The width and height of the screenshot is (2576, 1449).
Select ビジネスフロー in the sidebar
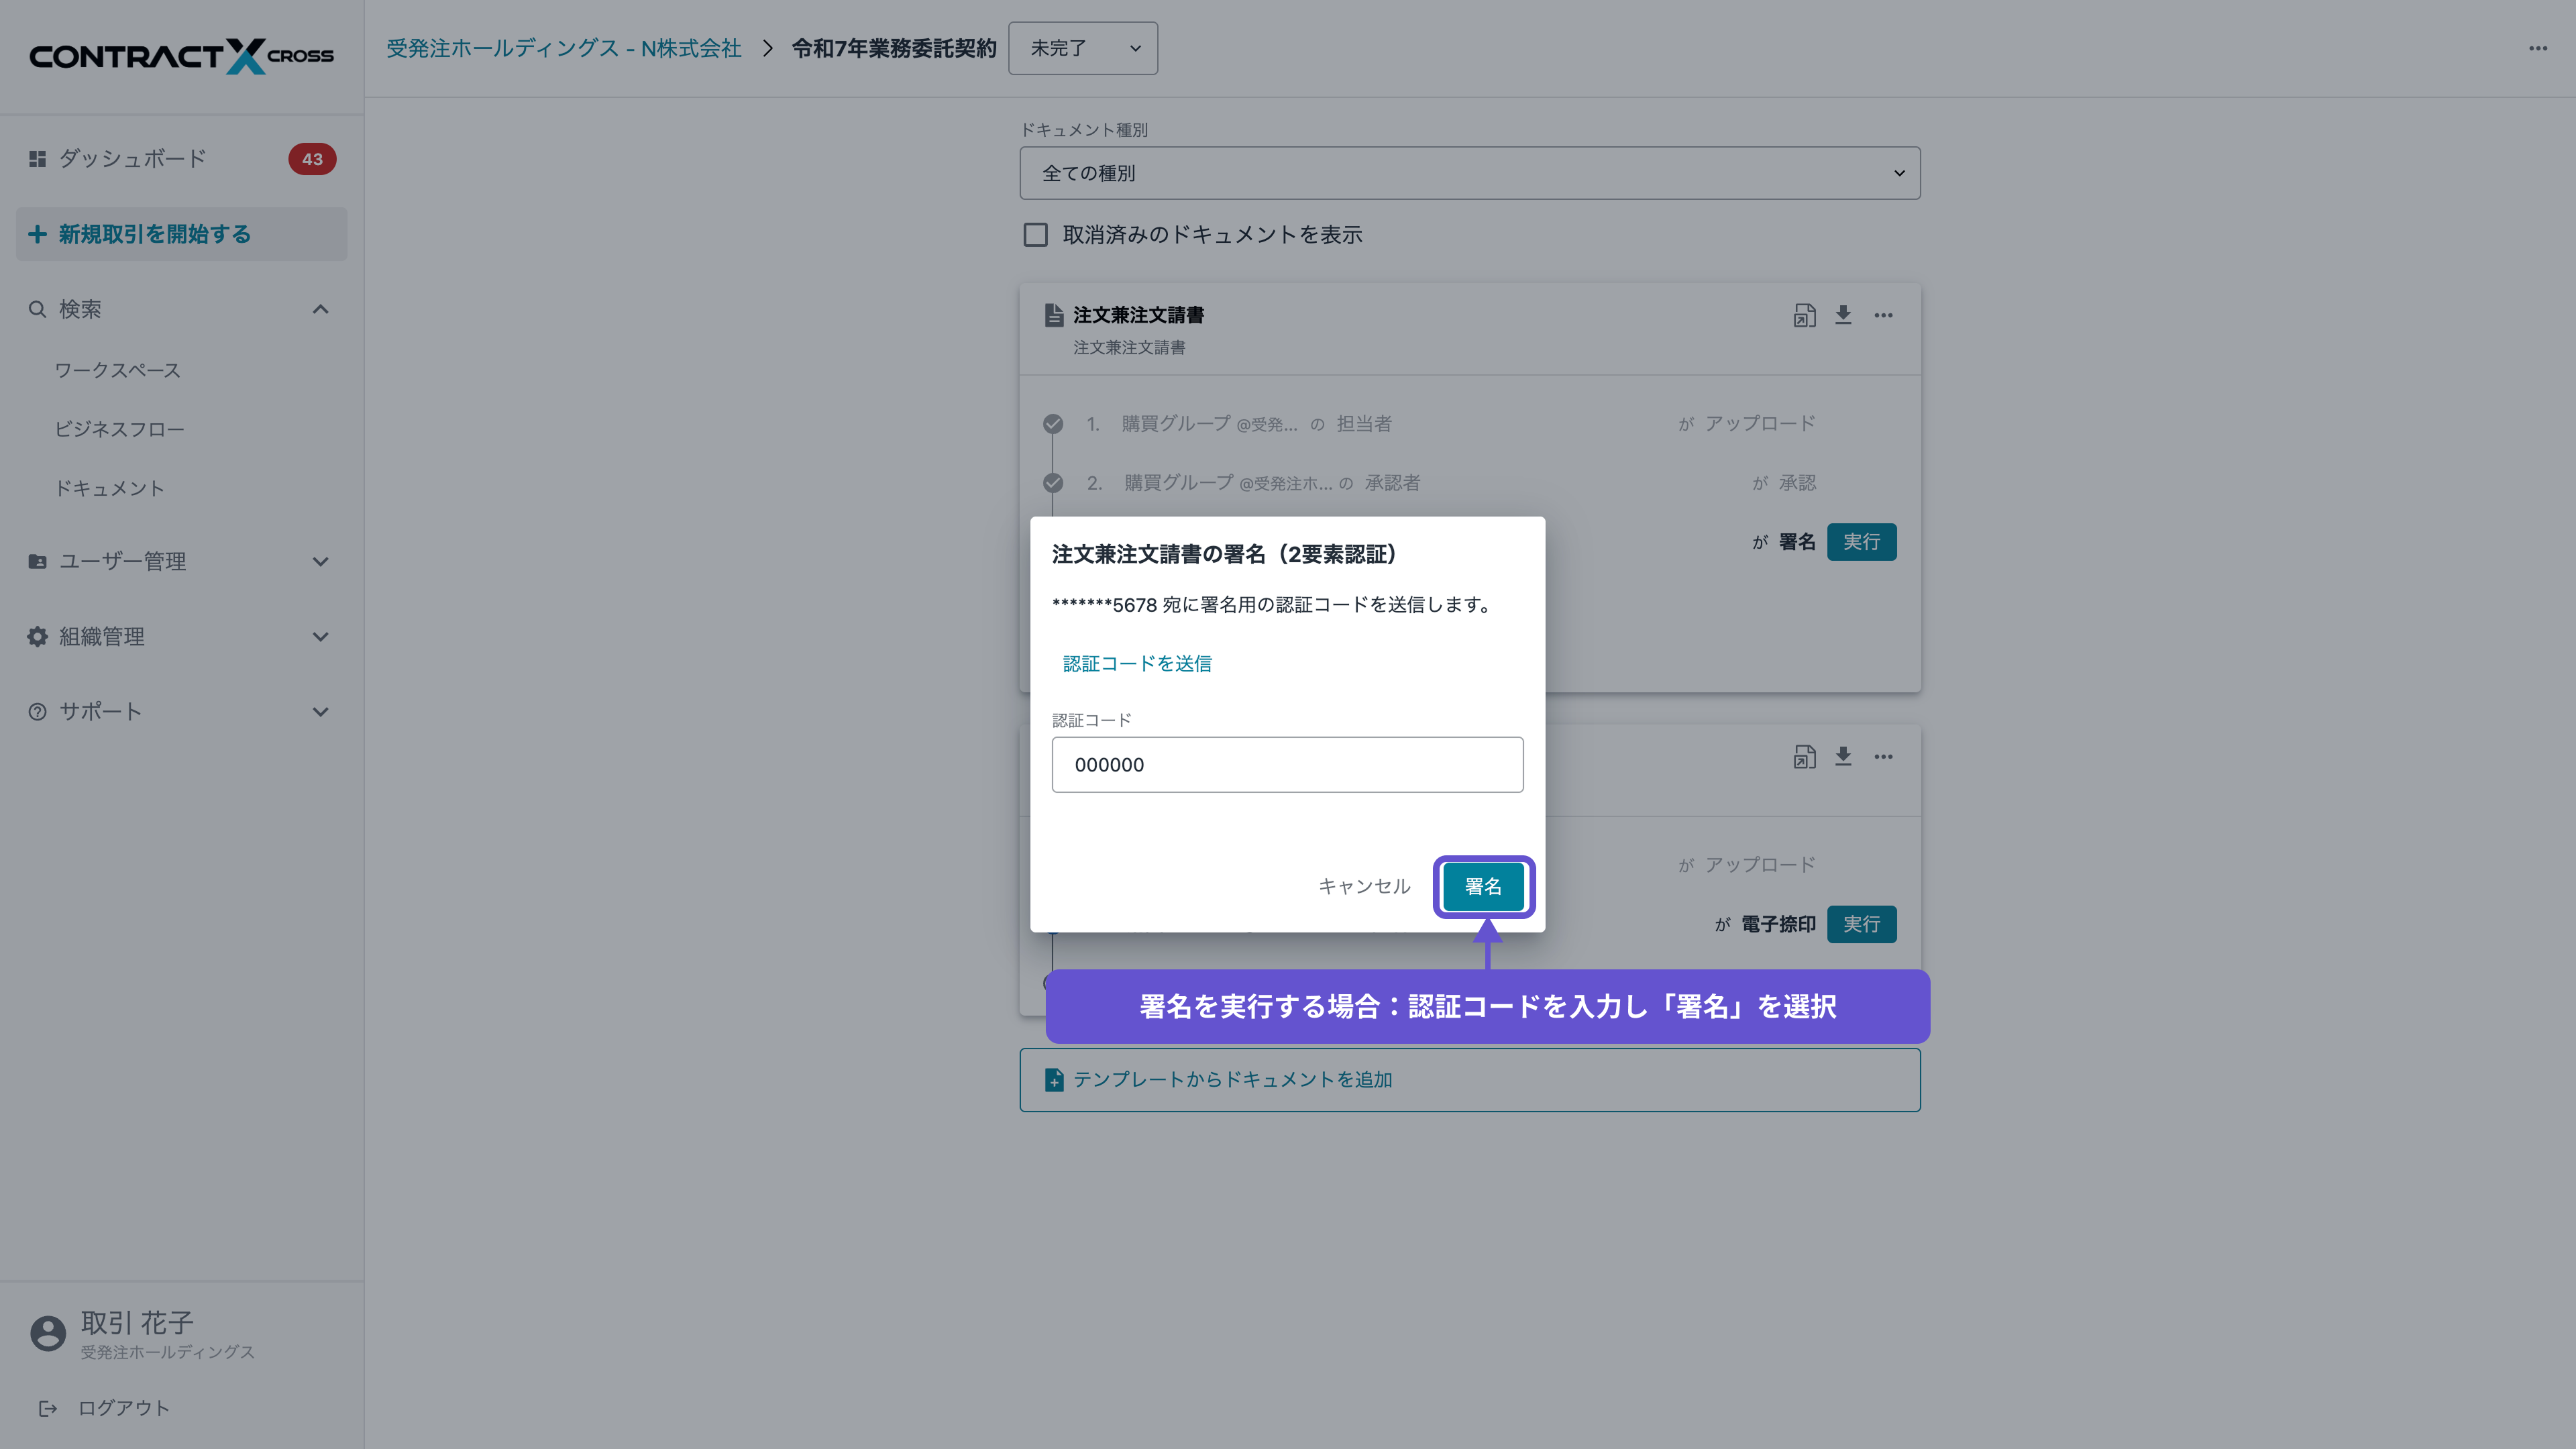[x=119, y=429]
